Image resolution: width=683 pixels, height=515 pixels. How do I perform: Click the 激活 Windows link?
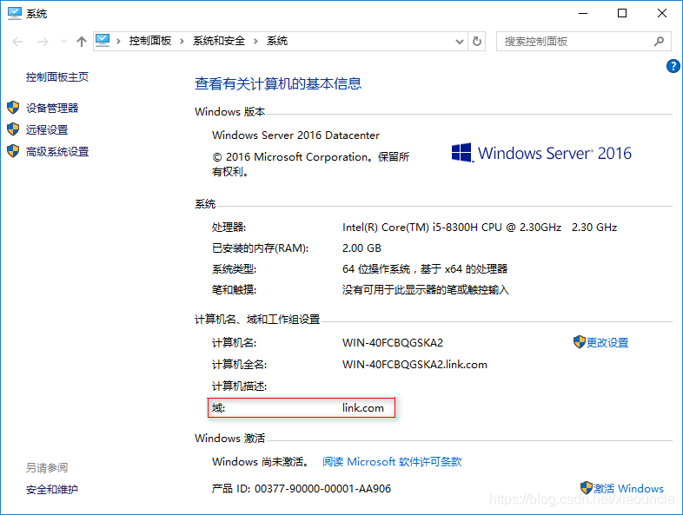[x=628, y=488]
